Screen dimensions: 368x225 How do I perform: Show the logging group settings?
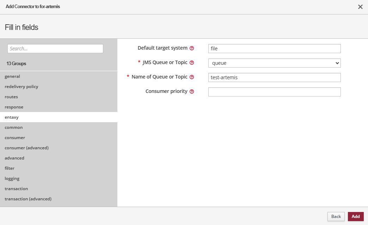12,179
